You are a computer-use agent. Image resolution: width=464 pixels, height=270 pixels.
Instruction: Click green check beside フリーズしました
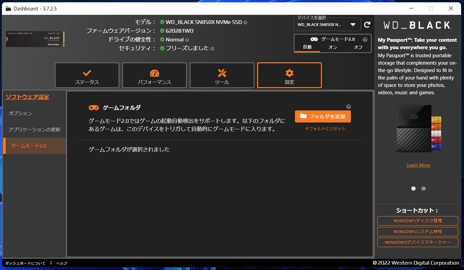coord(162,48)
